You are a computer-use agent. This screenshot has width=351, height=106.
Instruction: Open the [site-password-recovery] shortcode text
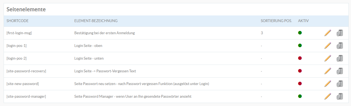click(x=26, y=71)
